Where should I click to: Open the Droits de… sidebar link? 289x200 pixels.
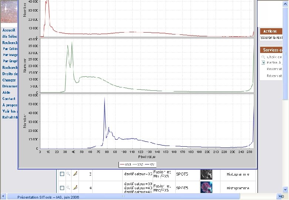(x=10, y=74)
